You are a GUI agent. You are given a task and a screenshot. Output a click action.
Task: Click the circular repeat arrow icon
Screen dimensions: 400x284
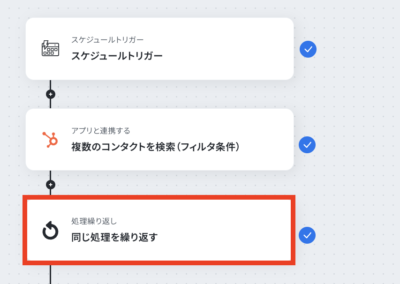coord(51,231)
